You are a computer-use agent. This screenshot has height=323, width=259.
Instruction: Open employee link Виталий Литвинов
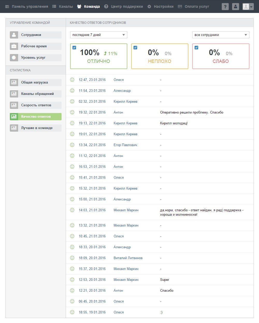click(x=128, y=258)
